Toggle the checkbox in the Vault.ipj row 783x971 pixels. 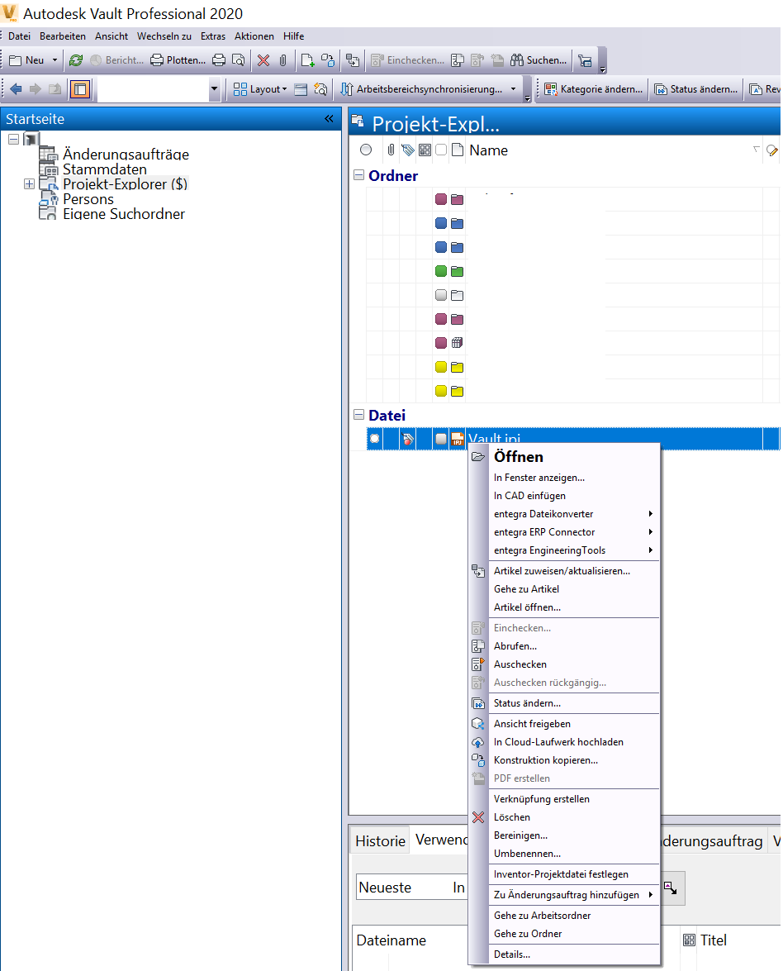coord(441,439)
